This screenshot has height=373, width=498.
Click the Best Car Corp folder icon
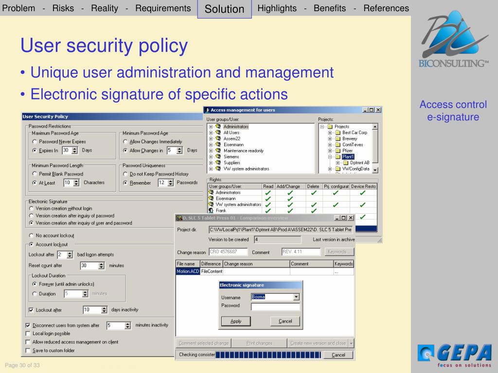[338, 133]
